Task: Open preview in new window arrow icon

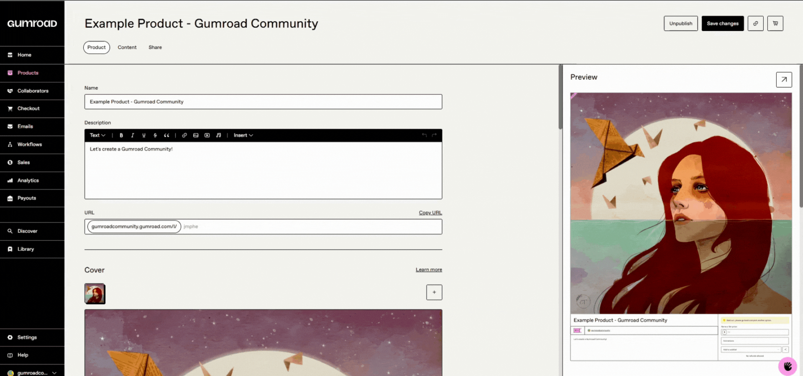Action: [x=784, y=79]
